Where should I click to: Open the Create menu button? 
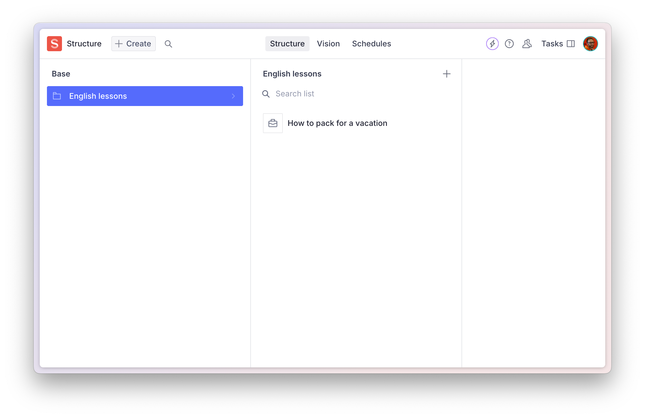coord(133,44)
